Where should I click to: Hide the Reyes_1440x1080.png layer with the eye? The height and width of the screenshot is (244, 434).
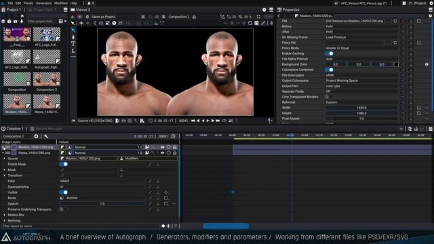tap(163, 152)
